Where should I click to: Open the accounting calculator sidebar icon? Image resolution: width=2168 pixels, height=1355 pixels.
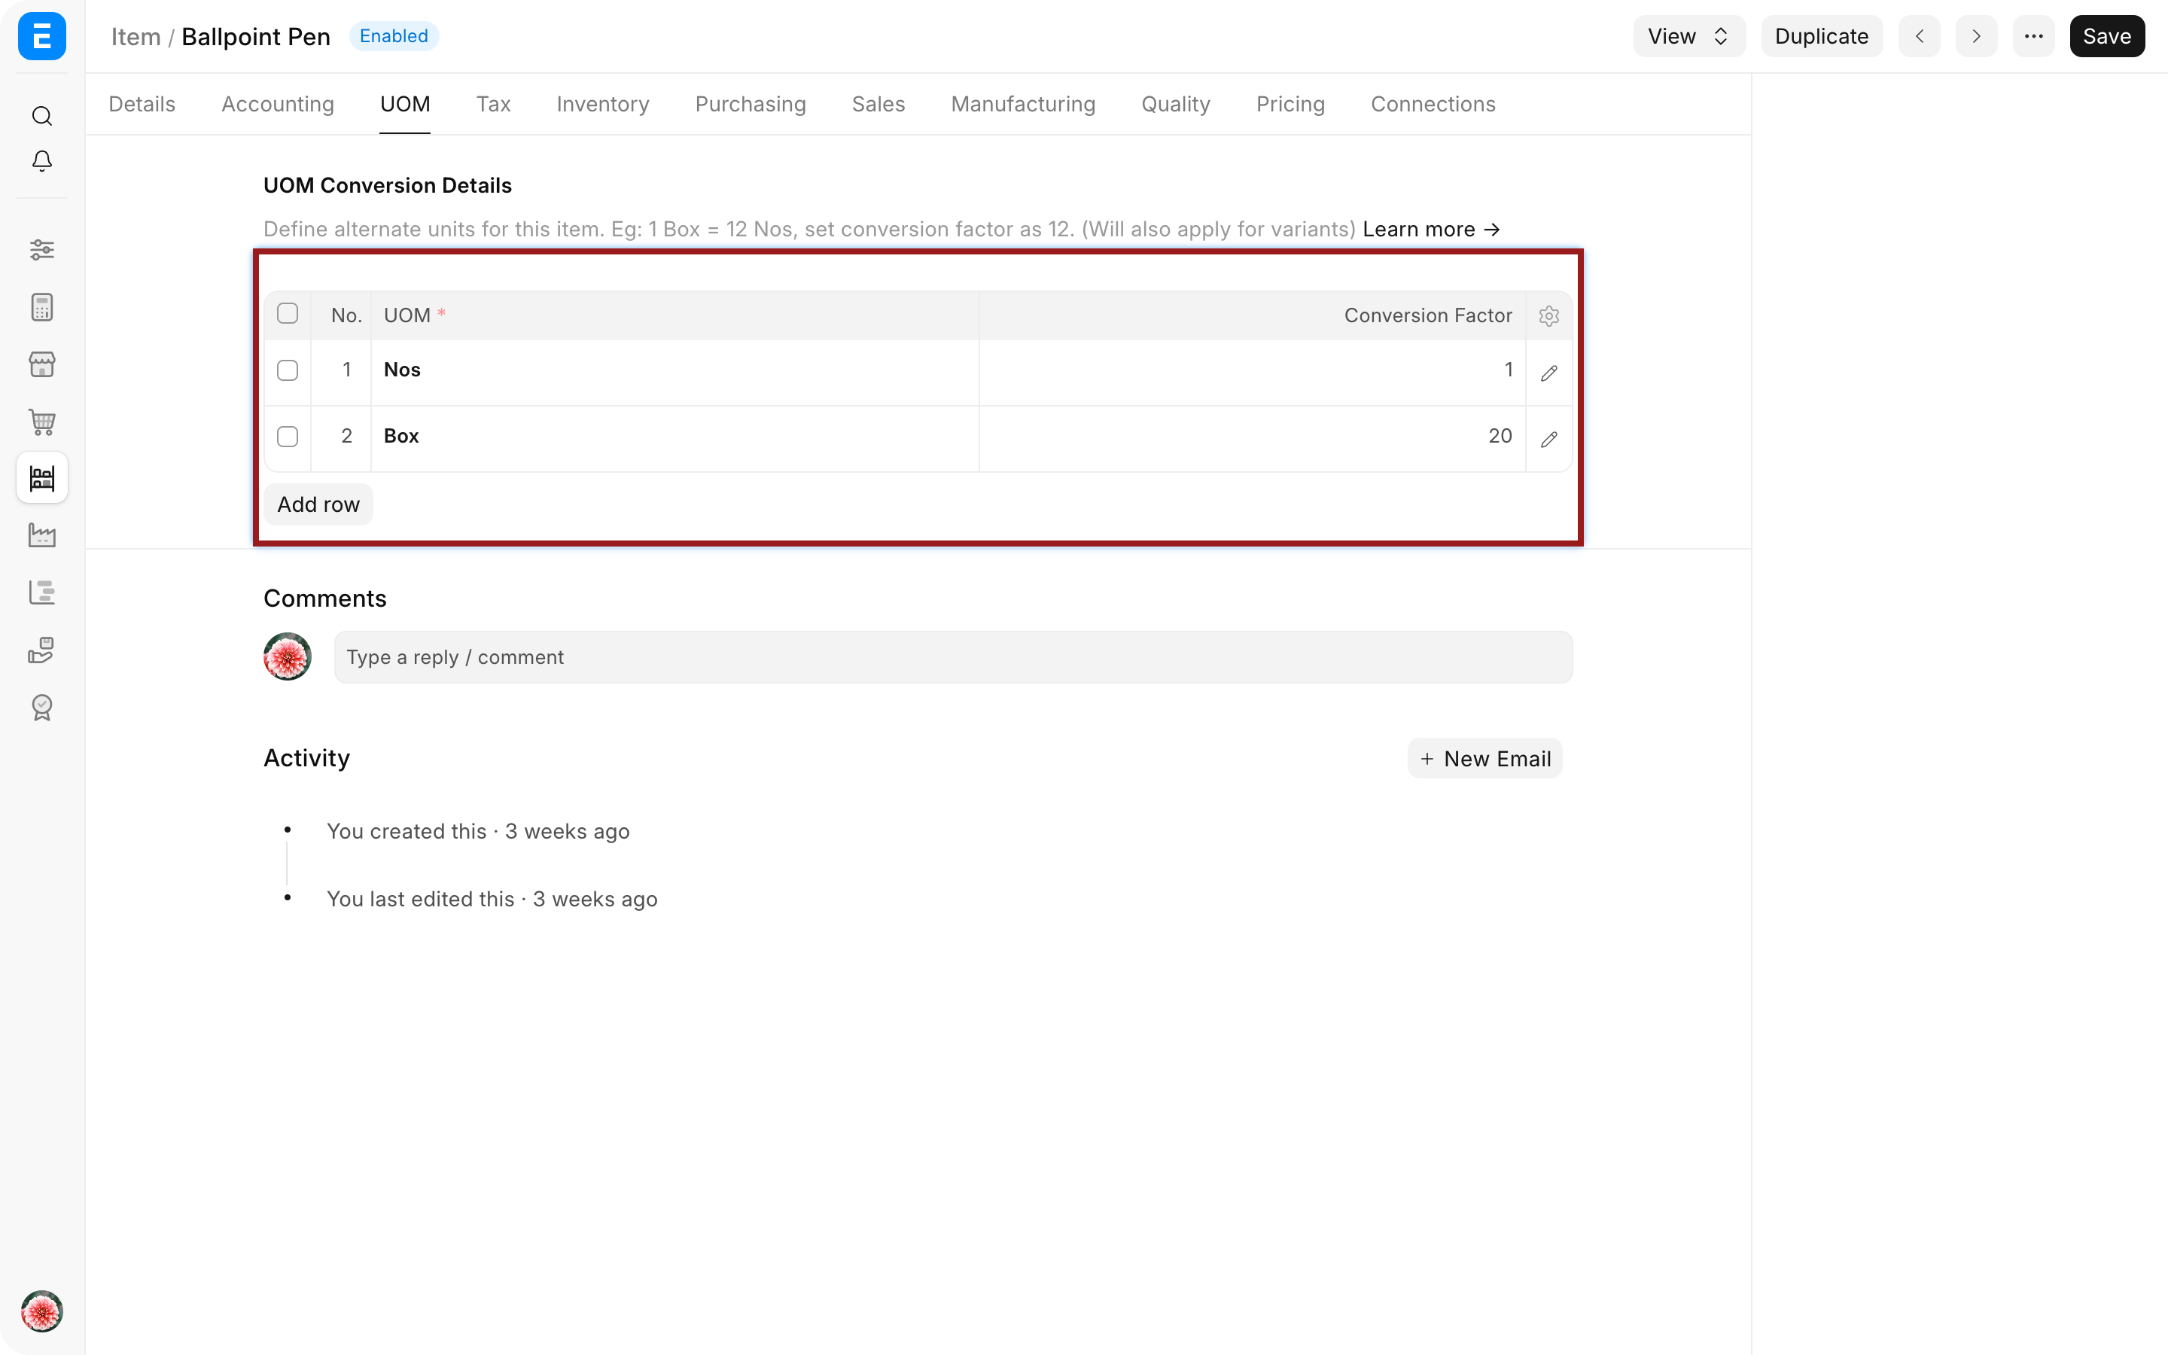42,307
